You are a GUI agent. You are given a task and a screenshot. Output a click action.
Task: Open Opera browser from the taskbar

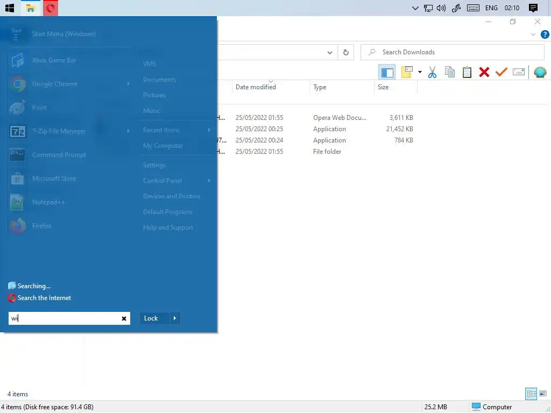tap(51, 8)
